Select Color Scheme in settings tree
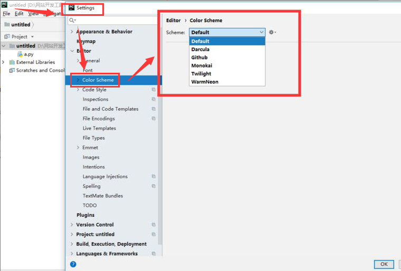This screenshot has width=401, height=271. [x=113, y=80]
